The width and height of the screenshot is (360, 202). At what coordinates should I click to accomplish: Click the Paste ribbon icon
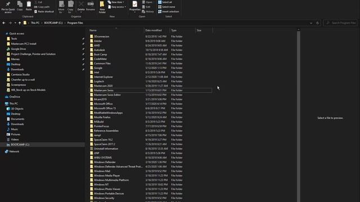pos(29,6)
